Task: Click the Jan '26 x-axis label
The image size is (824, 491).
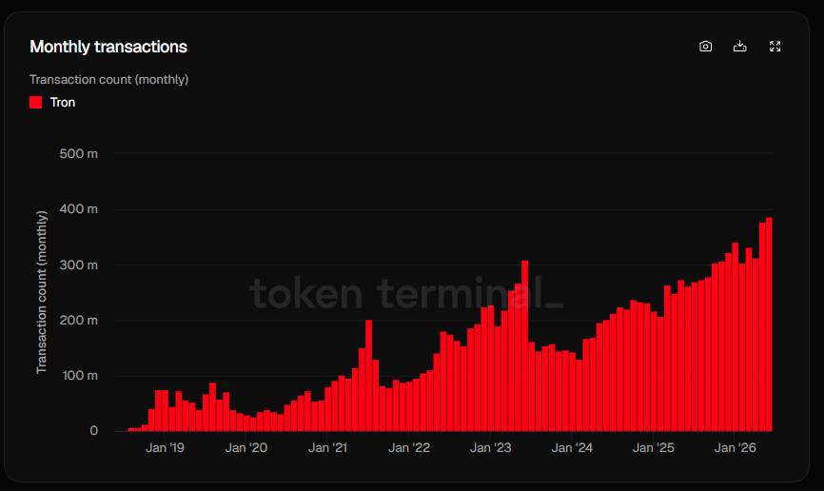Action: pos(735,448)
